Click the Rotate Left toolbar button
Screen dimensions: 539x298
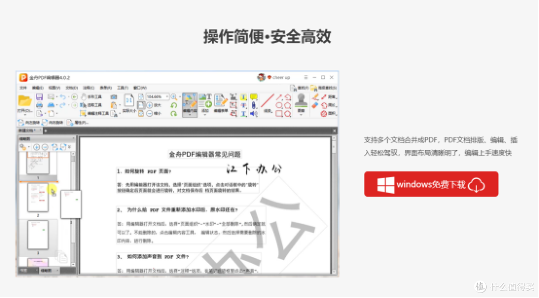[29, 122]
